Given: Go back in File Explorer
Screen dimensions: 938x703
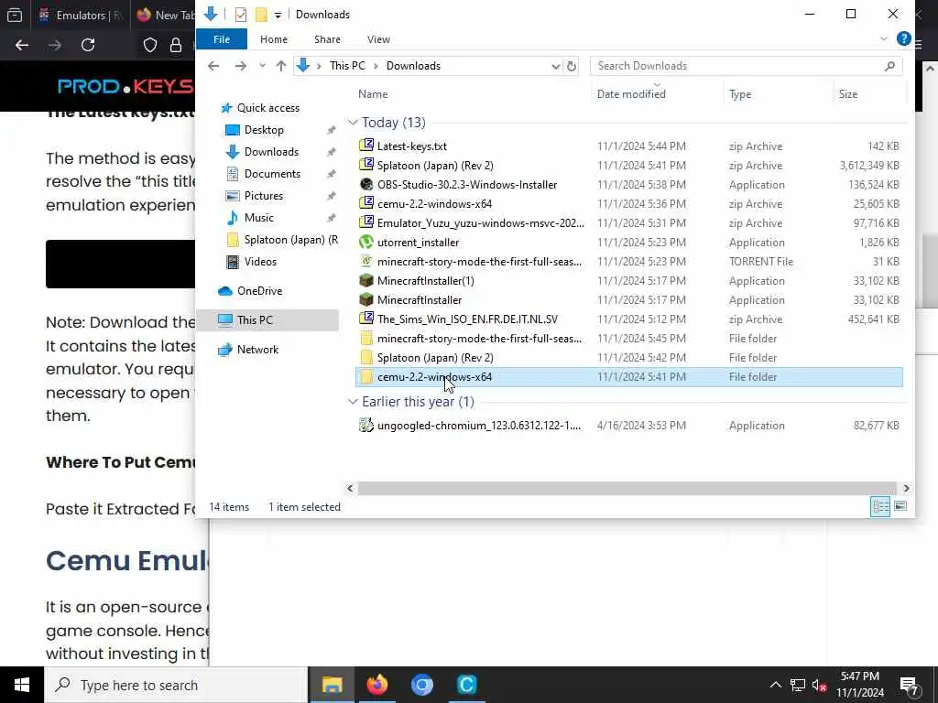Looking at the screenshot, I should [x=213, y=66].
